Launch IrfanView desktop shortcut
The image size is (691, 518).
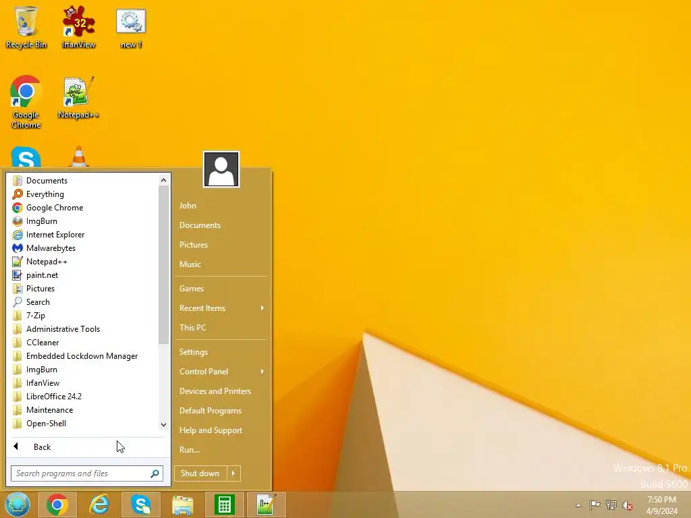pos(78,27)
